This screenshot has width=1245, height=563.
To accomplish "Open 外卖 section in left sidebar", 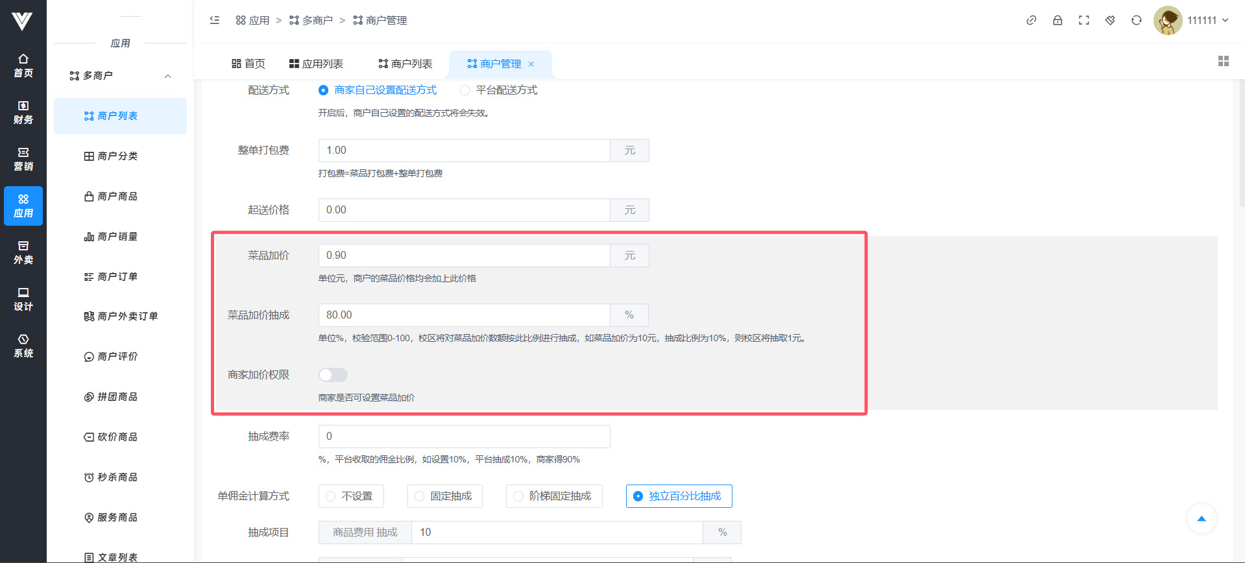I will point(23,252).
